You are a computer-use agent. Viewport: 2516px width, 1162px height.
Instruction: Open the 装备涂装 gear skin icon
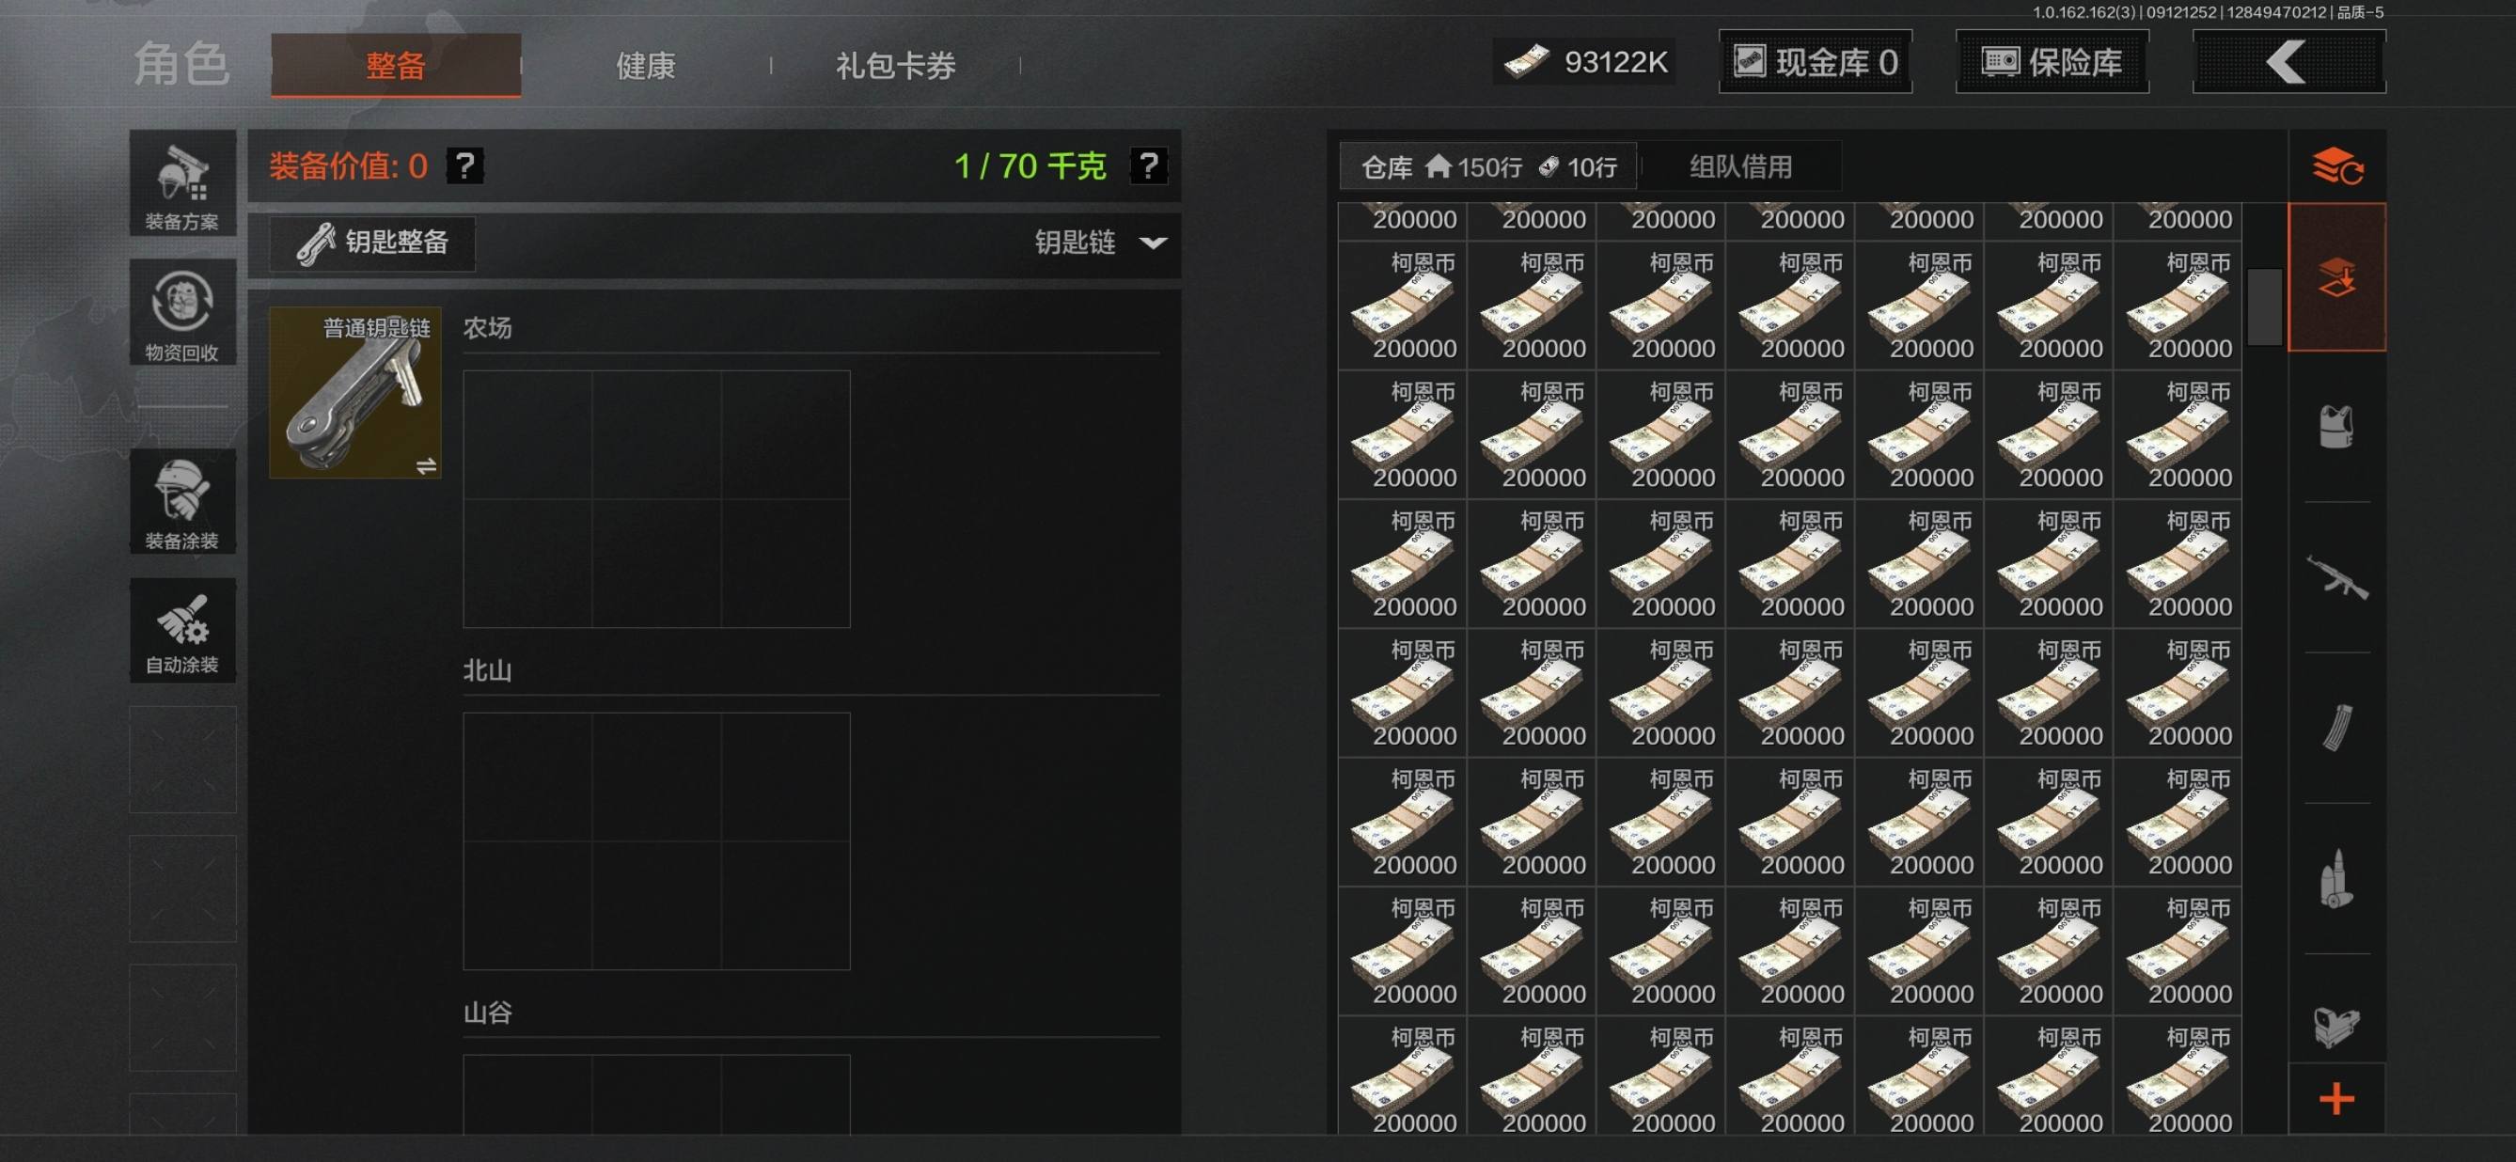182,501
